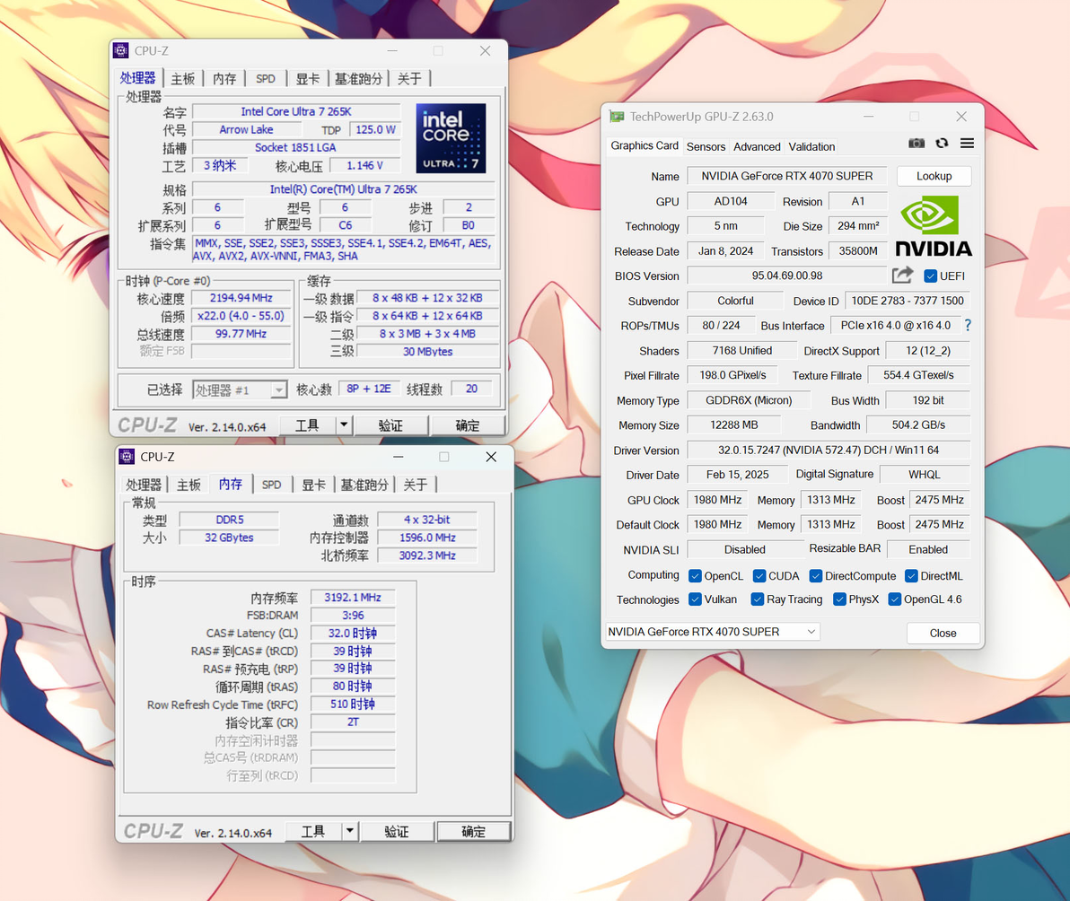Toggle the Vulkan checkbox
The width and height of the screenshot is (1070, 901).
[695, 599]
